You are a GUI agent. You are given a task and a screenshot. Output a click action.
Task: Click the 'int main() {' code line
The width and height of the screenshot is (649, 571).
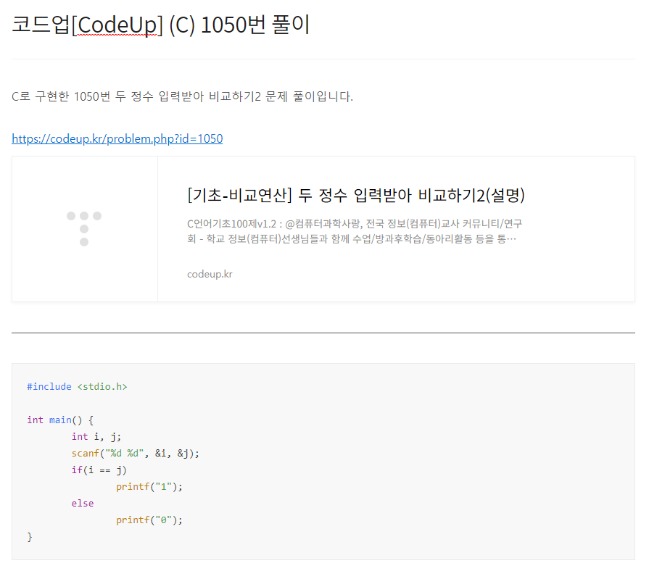click(60, 420)
